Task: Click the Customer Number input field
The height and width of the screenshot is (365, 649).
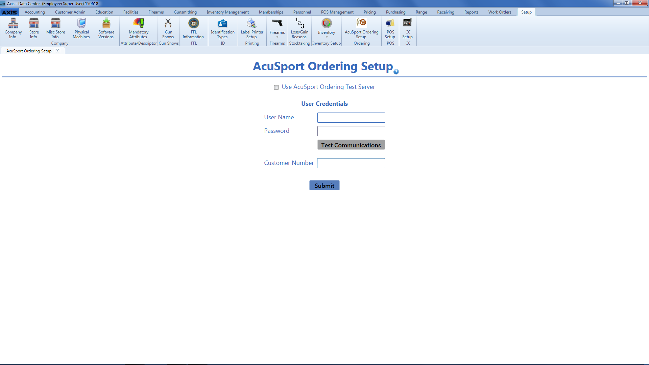Action: point(351,163)
